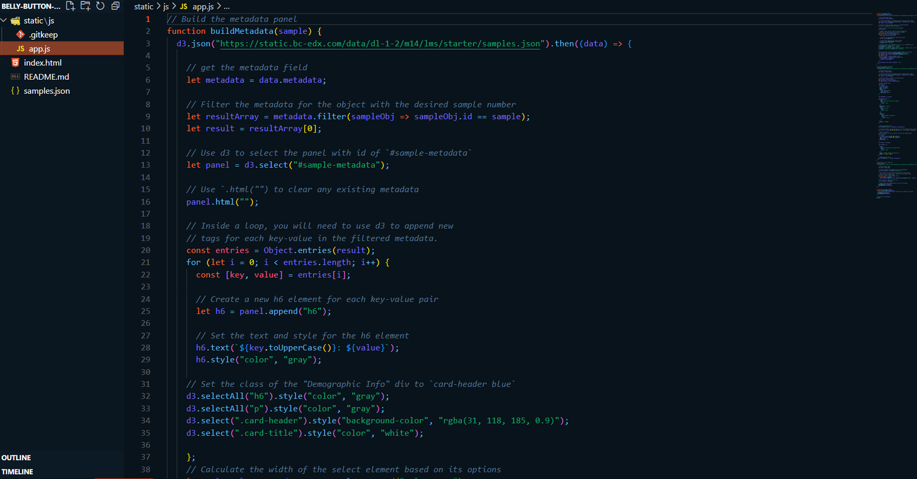Click the app.js breadcrumb item
Image resolution: width=917 pixels, height=479 pixels.
pyautogui.click(x=203, y=6)
